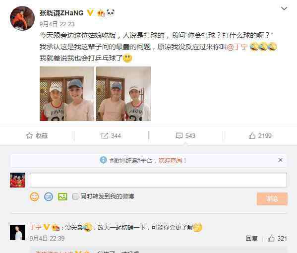
Task: Insert a GIF into the comment
Action: [x=49, y=197]
